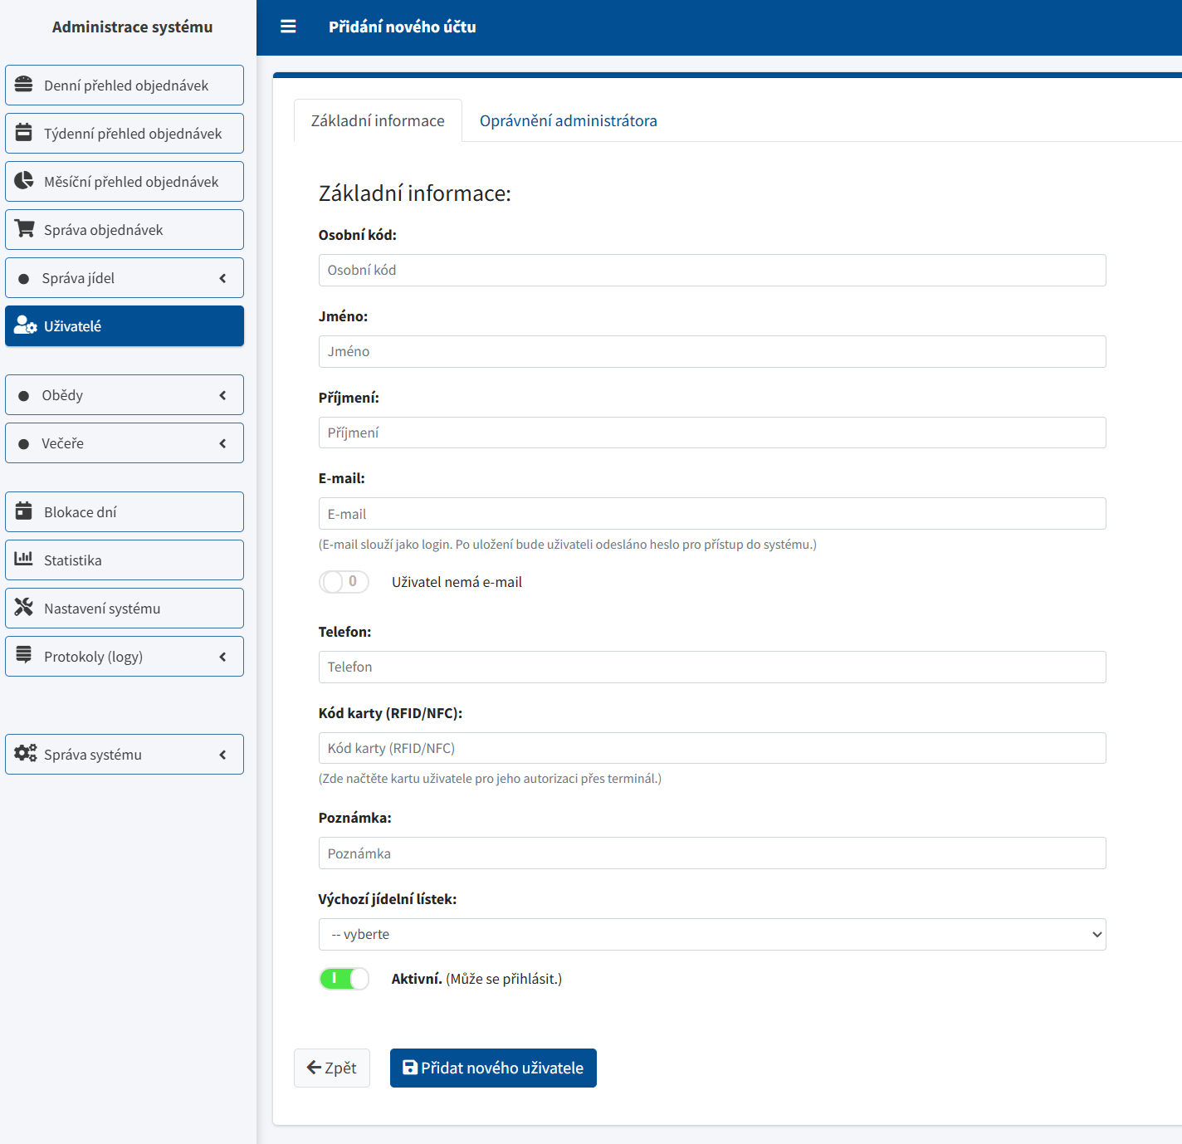Click the hamburger menu icon in header
1182x1144 pixels.
(288, 27)
